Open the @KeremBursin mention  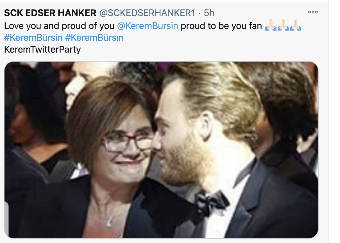pyautogui.click(x=148, y=26)
